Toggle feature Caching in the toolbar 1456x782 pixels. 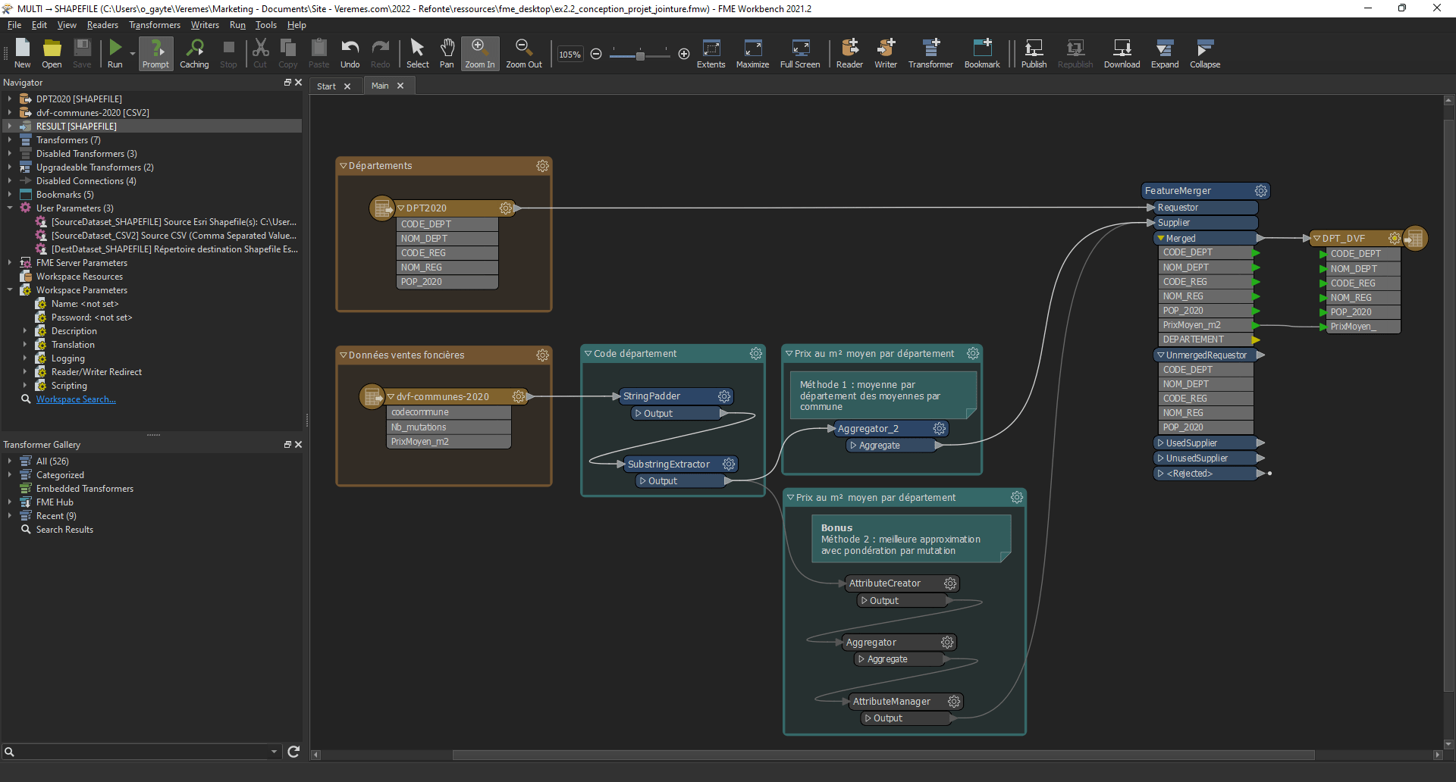194,53
